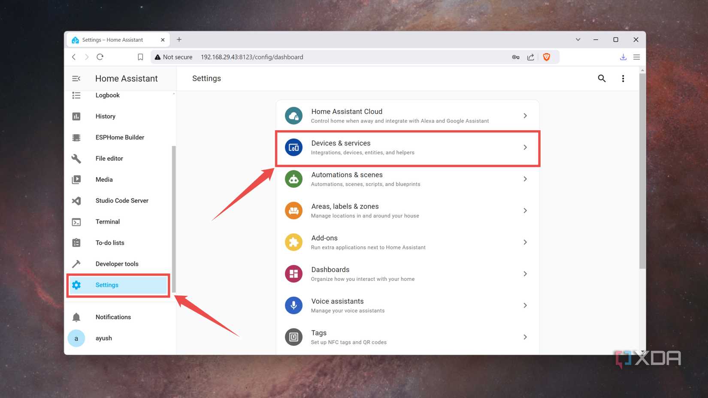708x398 pixels.
Task: Open the Media browser
Action: [104, 179]
